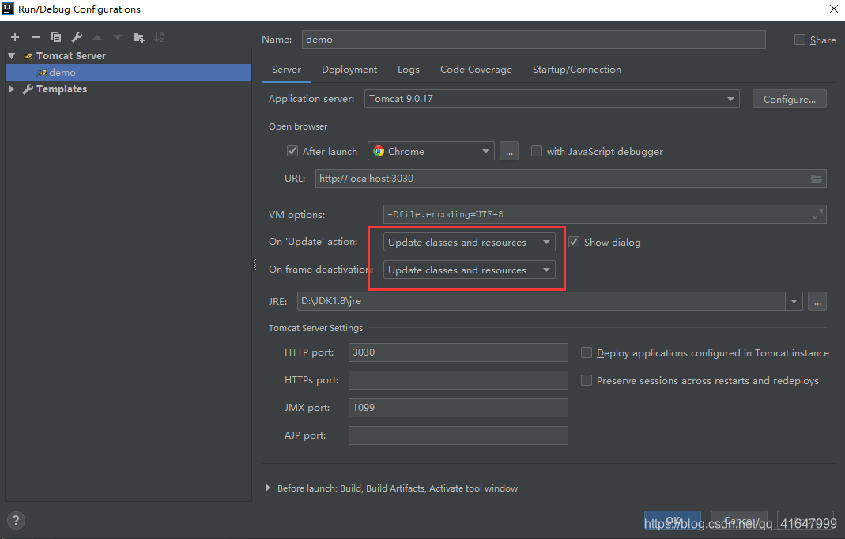Copy the demo configuration
Image resolution: width=845 pixels, height=539 pixels.
55,36
